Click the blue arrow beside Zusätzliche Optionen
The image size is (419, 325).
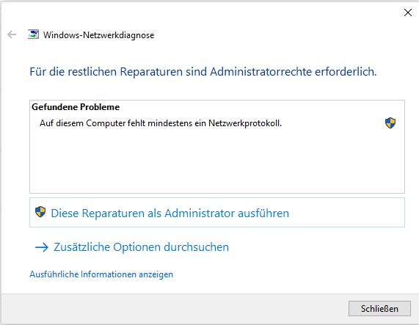[x=42, y=247]
